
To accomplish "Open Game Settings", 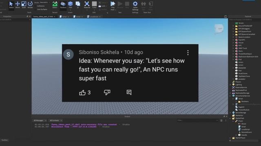I will tap(135, 6).
